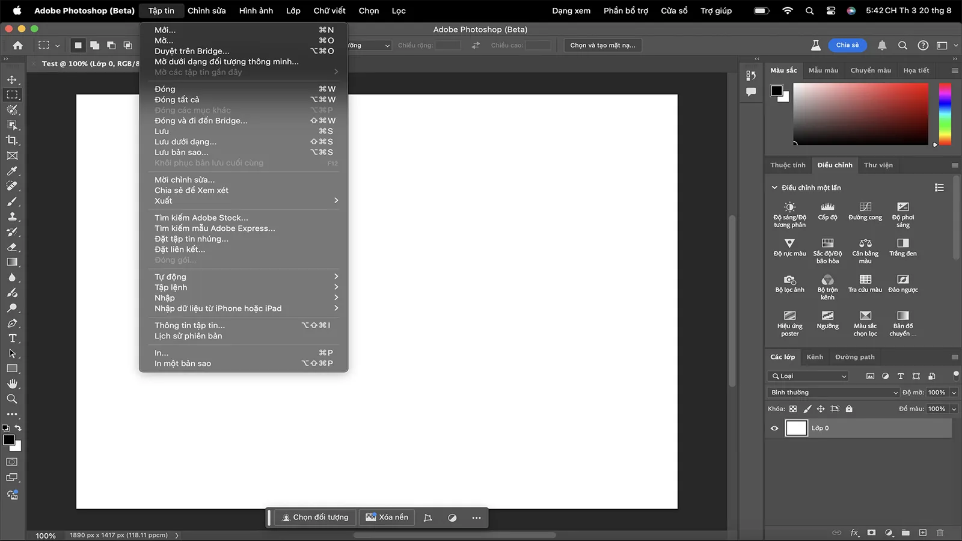Create a new layer with the plus icon
The height and width of the screenshot is (541, 962).
[x=923, y=533]
